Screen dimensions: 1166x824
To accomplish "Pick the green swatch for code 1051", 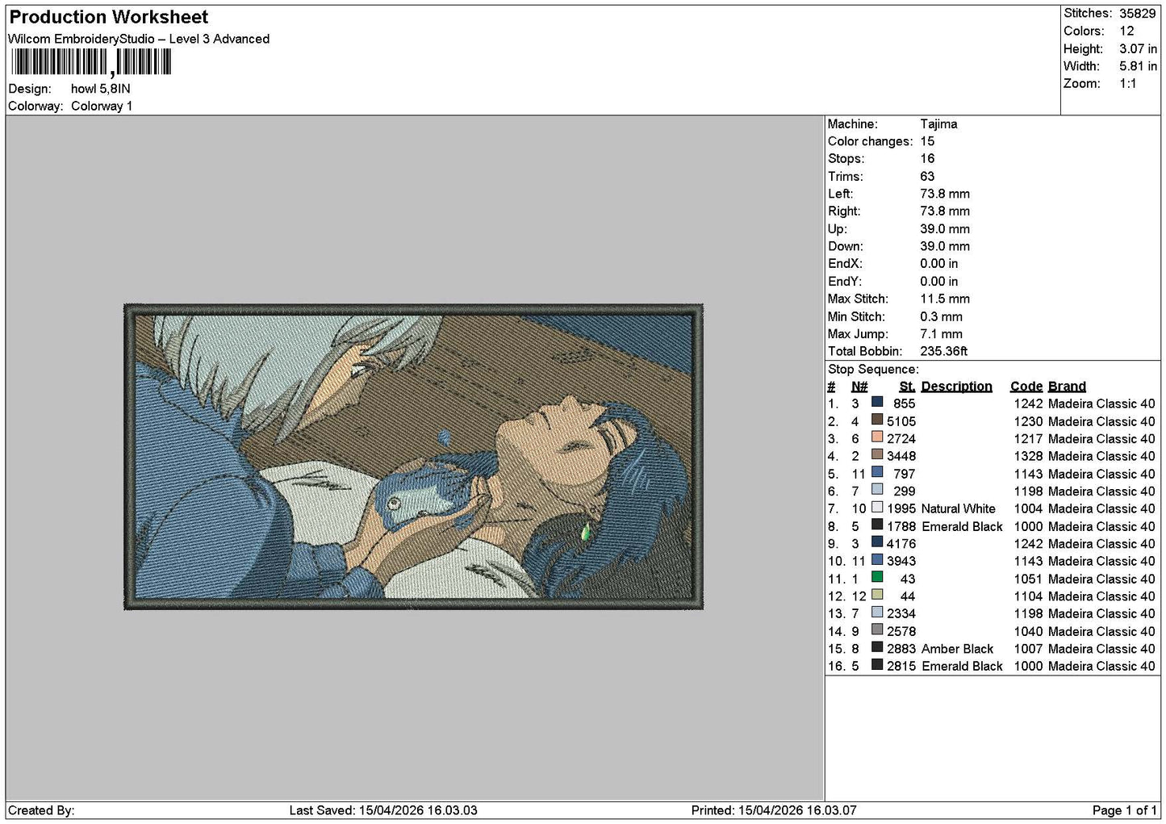I will tap(877, 578).
